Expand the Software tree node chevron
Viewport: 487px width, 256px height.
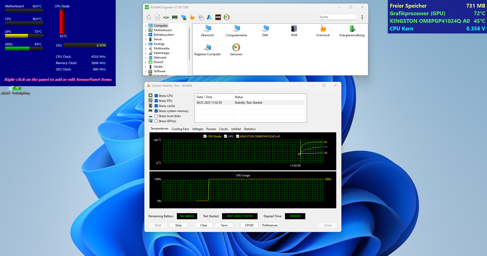pyautogui.click(x=146, y=71)
